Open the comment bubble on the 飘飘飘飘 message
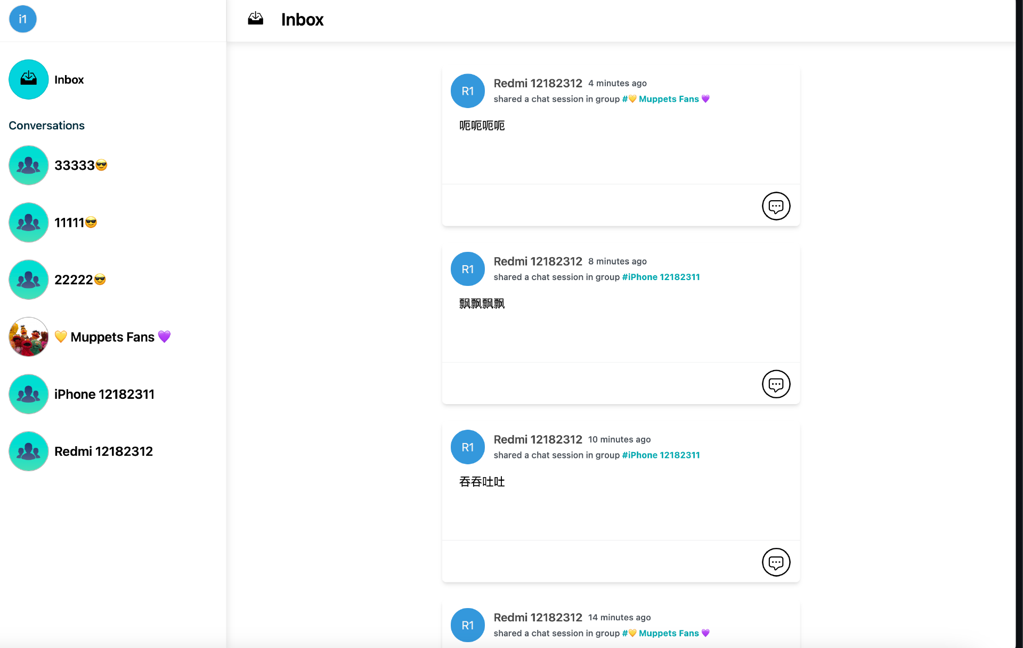1023x648 pixels. pyautogui.click(x=776, y=384)
